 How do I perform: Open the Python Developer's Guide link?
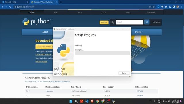60,81
